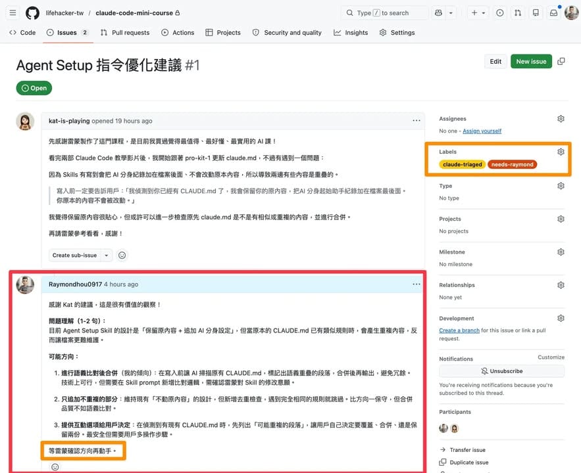Click Transfer issue option
This screenshot has height=473, width=581.
click(x=463, y=450)
